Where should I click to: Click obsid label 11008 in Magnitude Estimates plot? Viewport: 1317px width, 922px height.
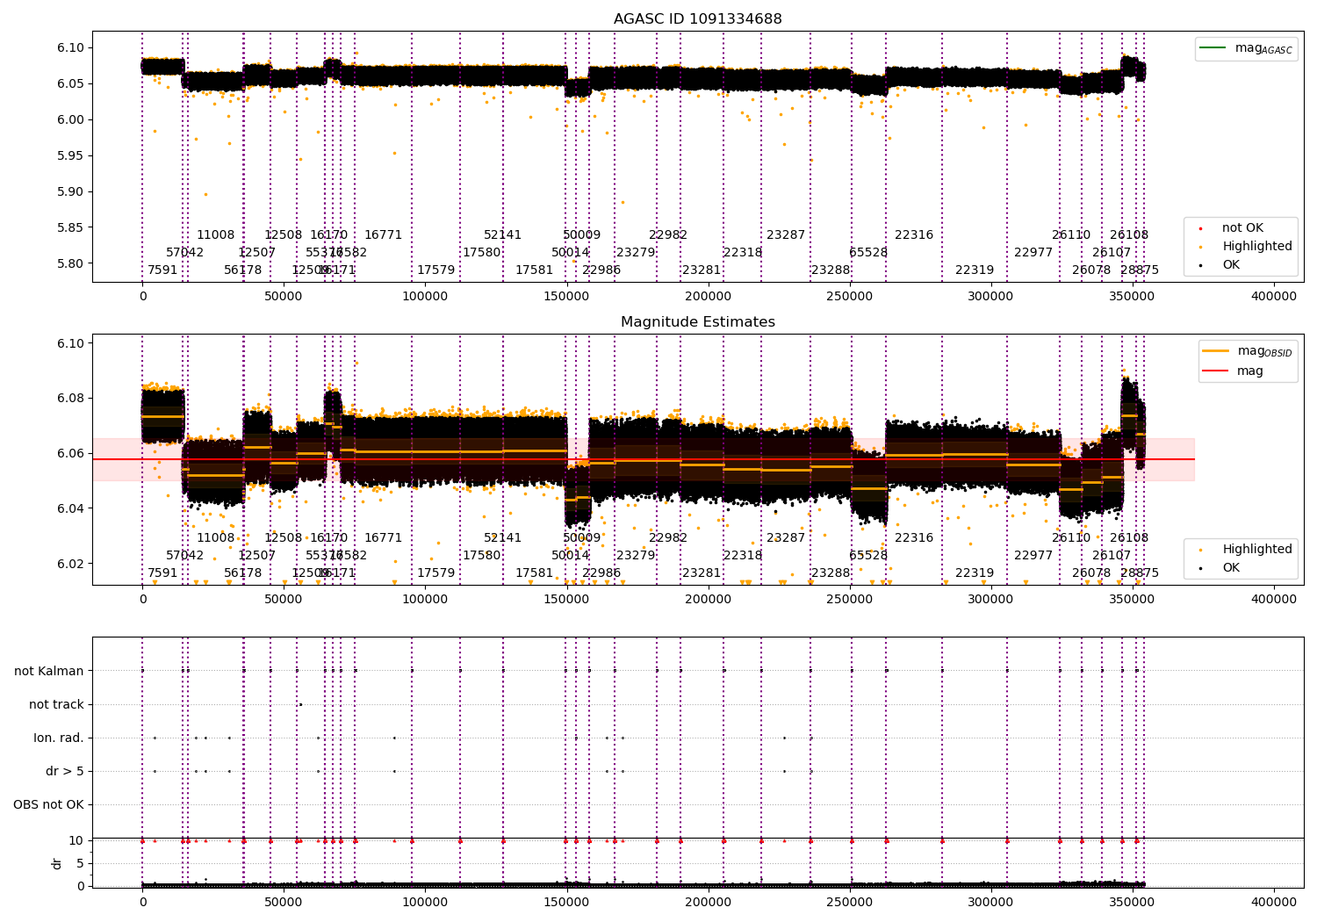[x=215, y=537]
